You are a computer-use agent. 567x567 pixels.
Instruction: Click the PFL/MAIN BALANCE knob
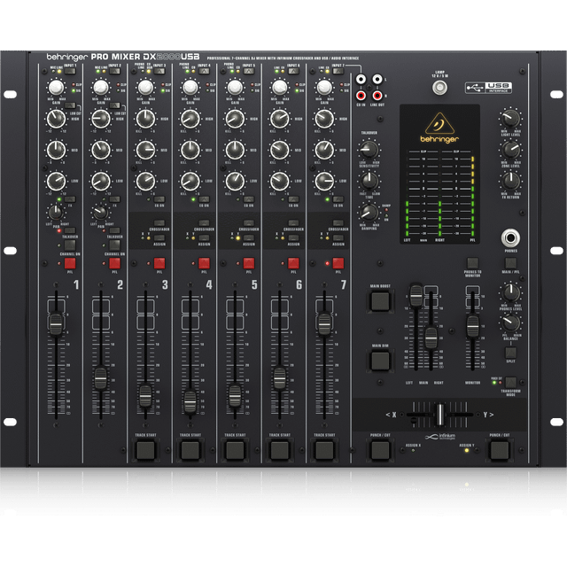pyautogui.click(x=510, y=322)
